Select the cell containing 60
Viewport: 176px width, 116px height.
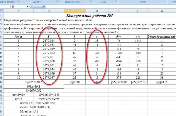coord(75,53)
